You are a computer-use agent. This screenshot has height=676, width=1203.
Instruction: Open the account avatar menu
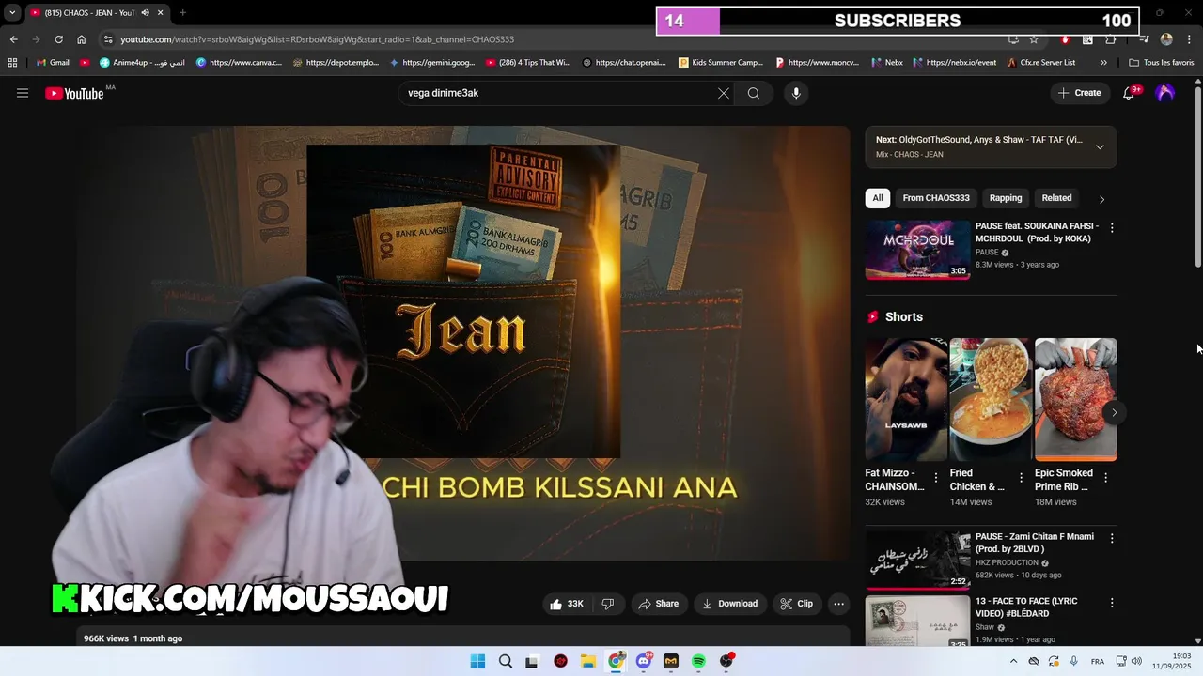click(x=1165, y=93)
